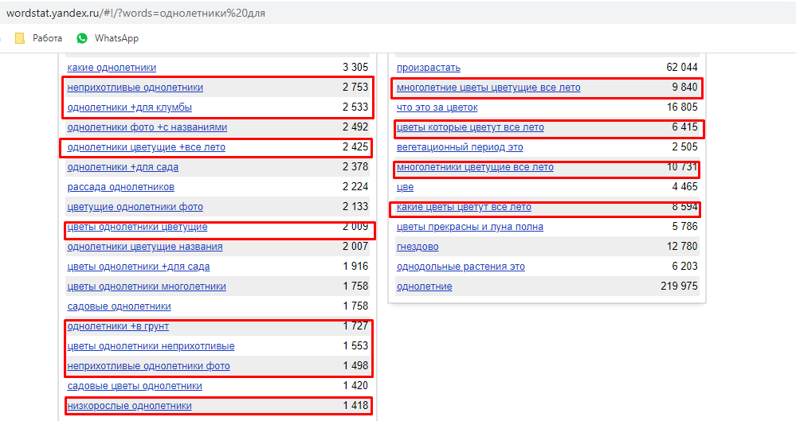This screenshot has width=796, height=421.
Task: Open цветы которые цветут все лето link
Action: click(x=470, y=127)
